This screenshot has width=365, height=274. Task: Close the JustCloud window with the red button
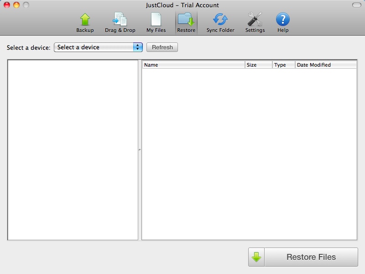pyautogui.click(x=7, y=5)
